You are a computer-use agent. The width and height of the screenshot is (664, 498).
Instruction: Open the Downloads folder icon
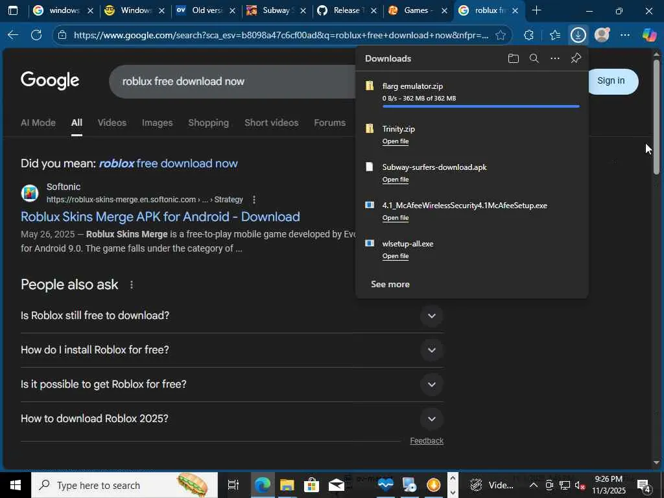514,58
